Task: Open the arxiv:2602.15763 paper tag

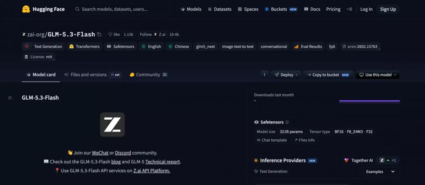Action: pyautogui.click(x=360, y=47)
